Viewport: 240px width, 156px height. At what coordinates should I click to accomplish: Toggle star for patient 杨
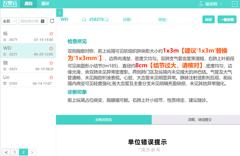pyautogui.click(x=51, y=34)
